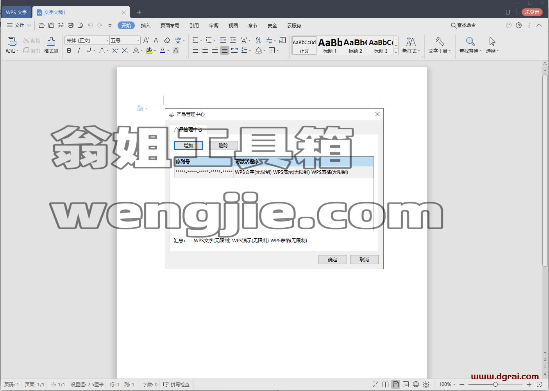Open the Review tab
The image size is (549, 391).
tap(214, 25)
